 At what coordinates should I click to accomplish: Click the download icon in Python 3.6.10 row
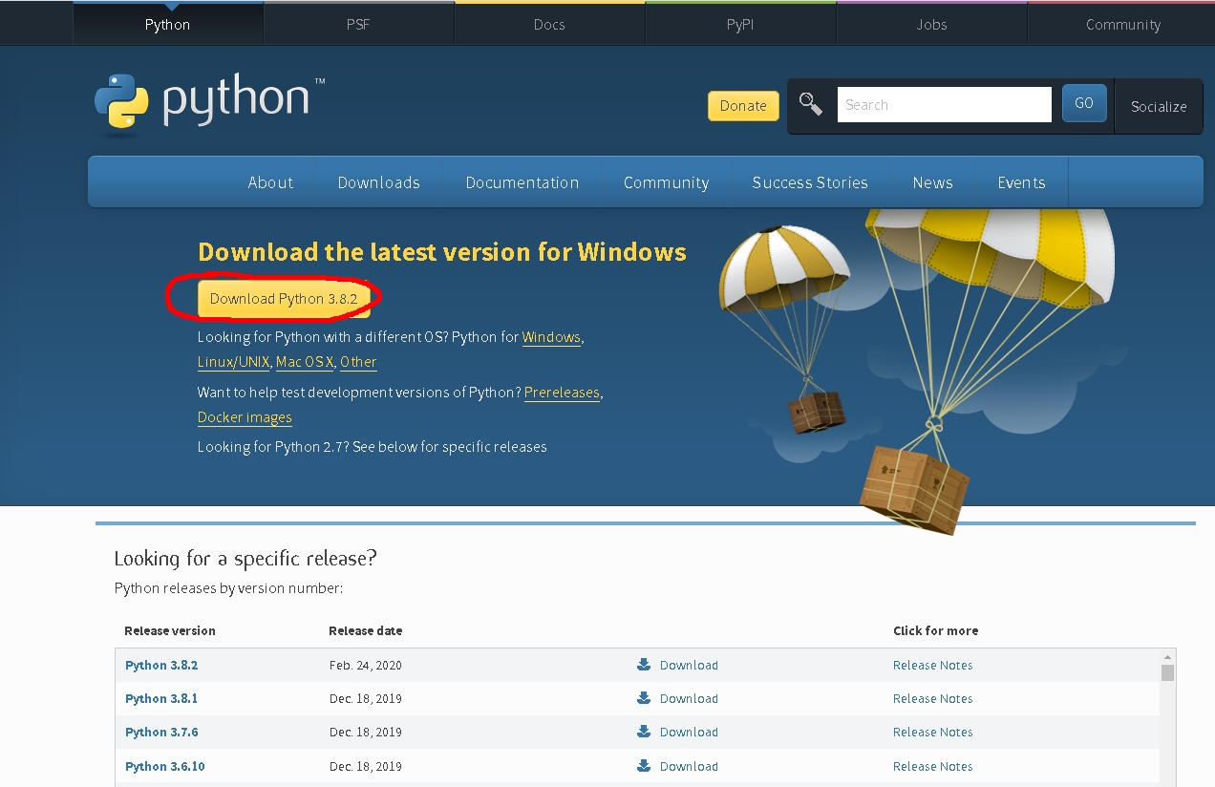(644, 766)
